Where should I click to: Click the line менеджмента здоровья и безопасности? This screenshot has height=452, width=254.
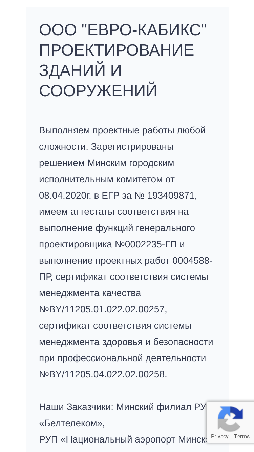[x=126, y=342]
